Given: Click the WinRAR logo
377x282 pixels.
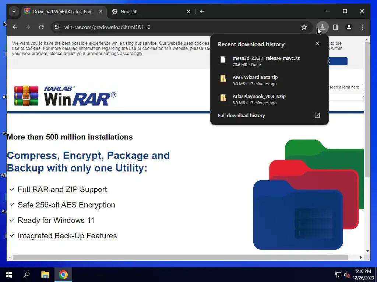Looking at the screenshot, I should coord(65,96).
